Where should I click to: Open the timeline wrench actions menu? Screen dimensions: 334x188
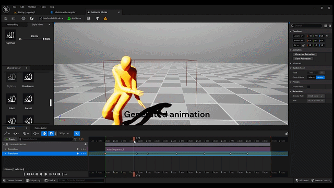(x=7, y=134)
